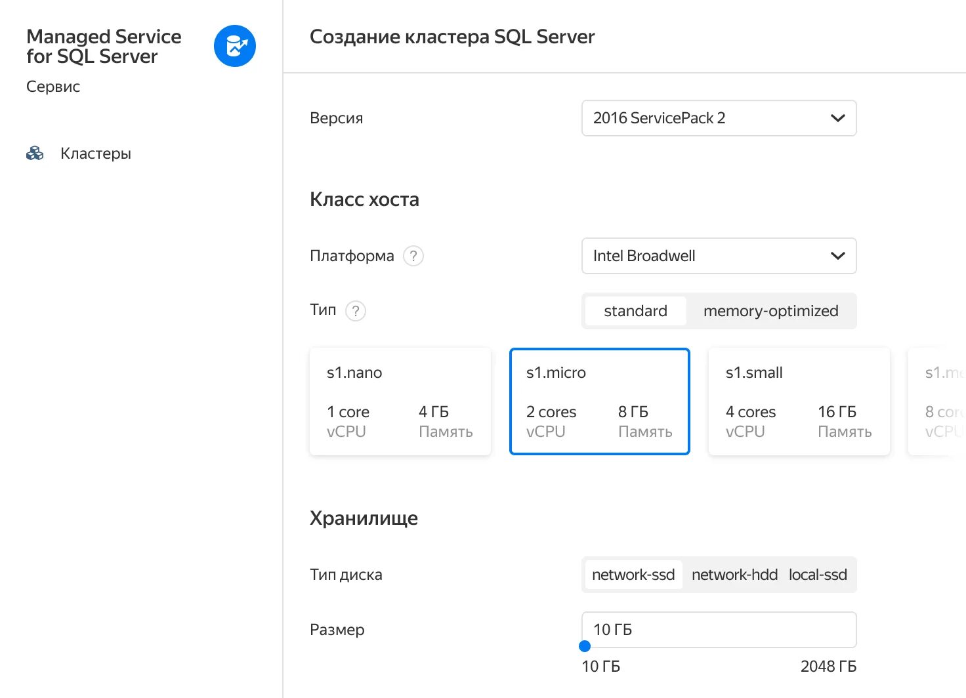Click the disk size slider handle
Screen dimensions: 966x698
point(585,646)
